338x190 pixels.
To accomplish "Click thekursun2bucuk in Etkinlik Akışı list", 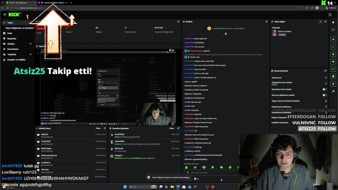I will pyautogui.click(x=49, y=155).
